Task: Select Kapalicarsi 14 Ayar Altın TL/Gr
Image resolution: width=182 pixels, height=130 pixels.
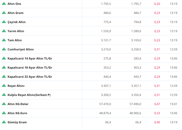Action: click(x=30, y=58)
